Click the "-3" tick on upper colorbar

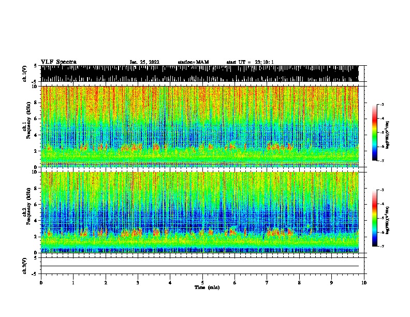point(382,104)
